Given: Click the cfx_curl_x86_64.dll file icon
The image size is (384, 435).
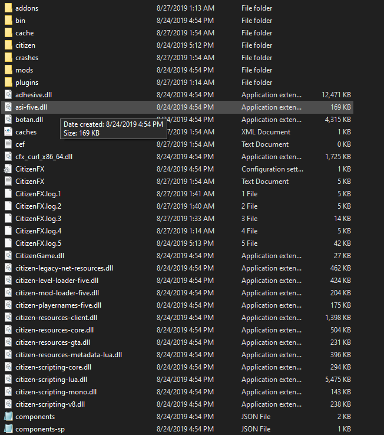Looking at the screenshot, I should (x=8, y=157).
